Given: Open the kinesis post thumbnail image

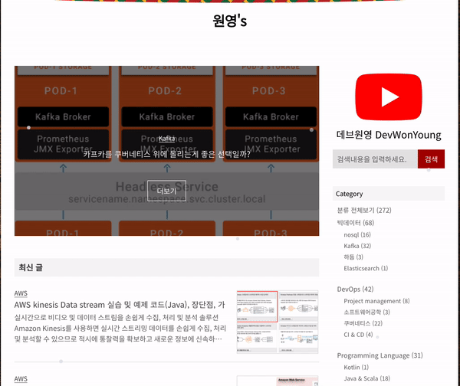Looking at the screenshot, I should click(x=278, y=322).
